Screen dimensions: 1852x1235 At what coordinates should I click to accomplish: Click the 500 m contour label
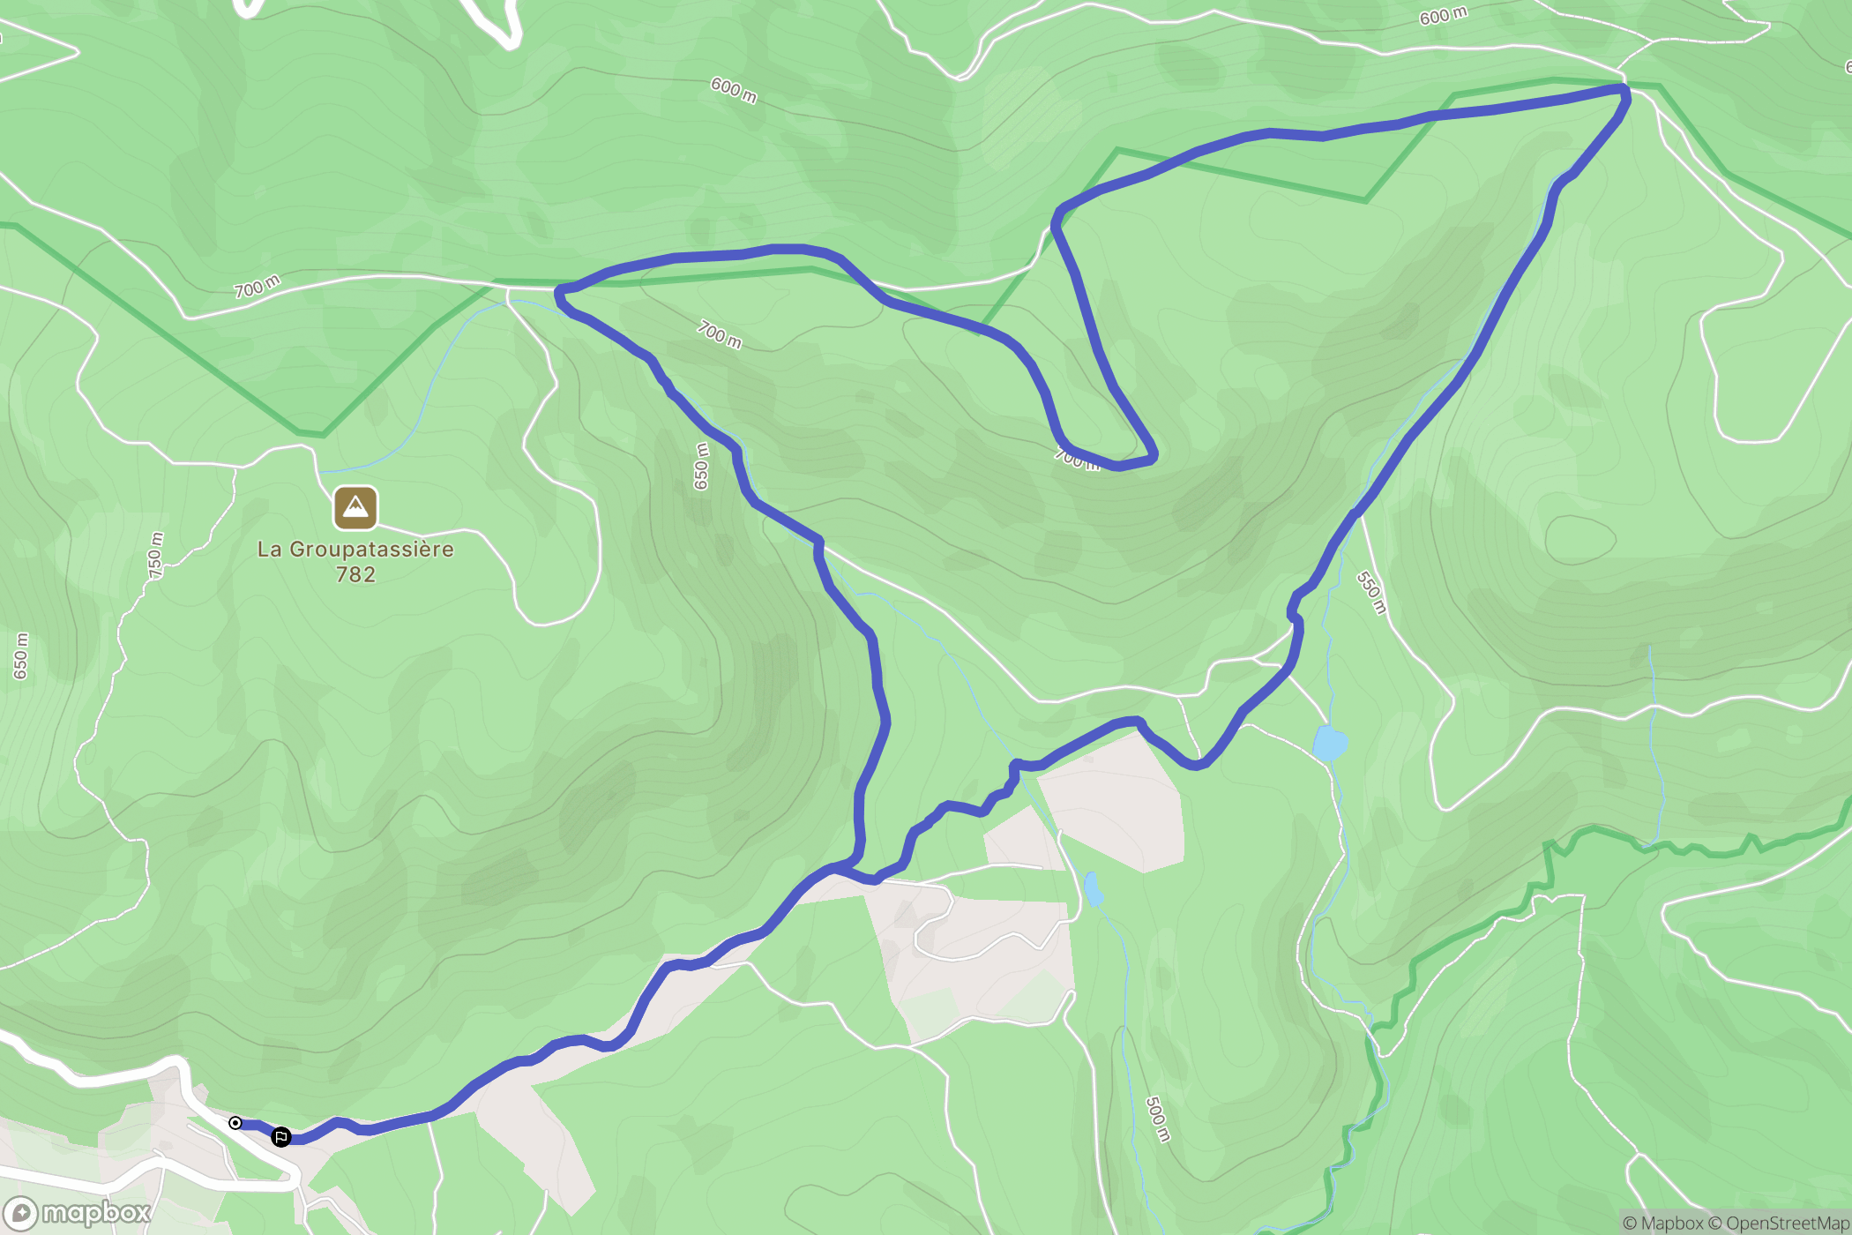pos(1158,1119)
